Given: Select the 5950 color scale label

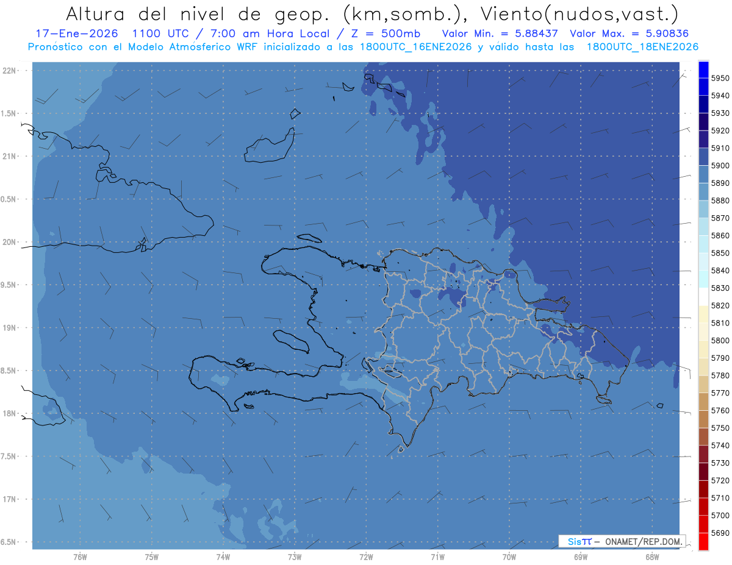Looking at the screenshot, I should pos(720,78).
